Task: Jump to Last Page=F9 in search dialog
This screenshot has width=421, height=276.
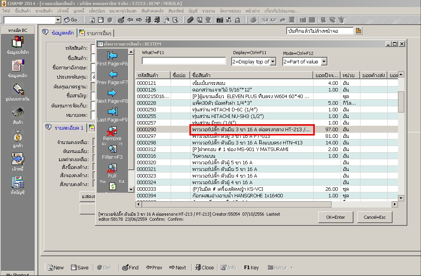Action: 112,115
